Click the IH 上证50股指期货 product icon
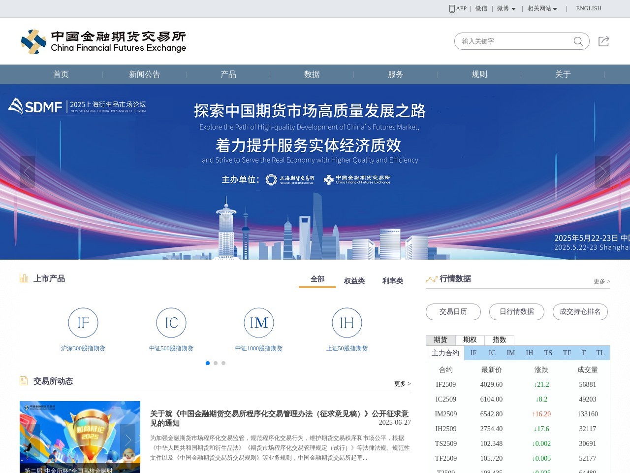Viewport: 630px width, 473px height. coord(346,323)
